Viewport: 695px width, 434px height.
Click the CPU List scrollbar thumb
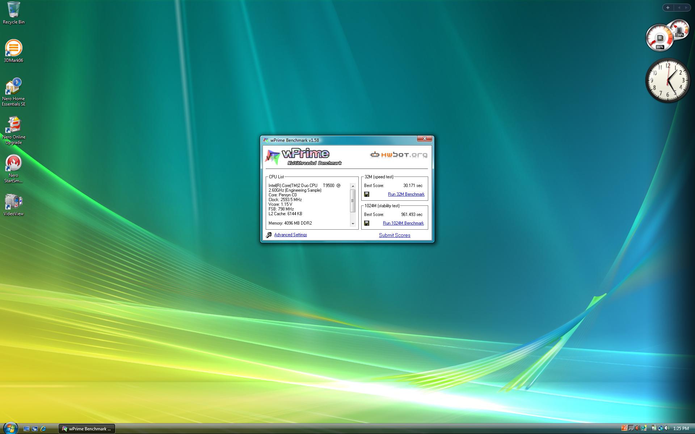(x=353, y=201)
